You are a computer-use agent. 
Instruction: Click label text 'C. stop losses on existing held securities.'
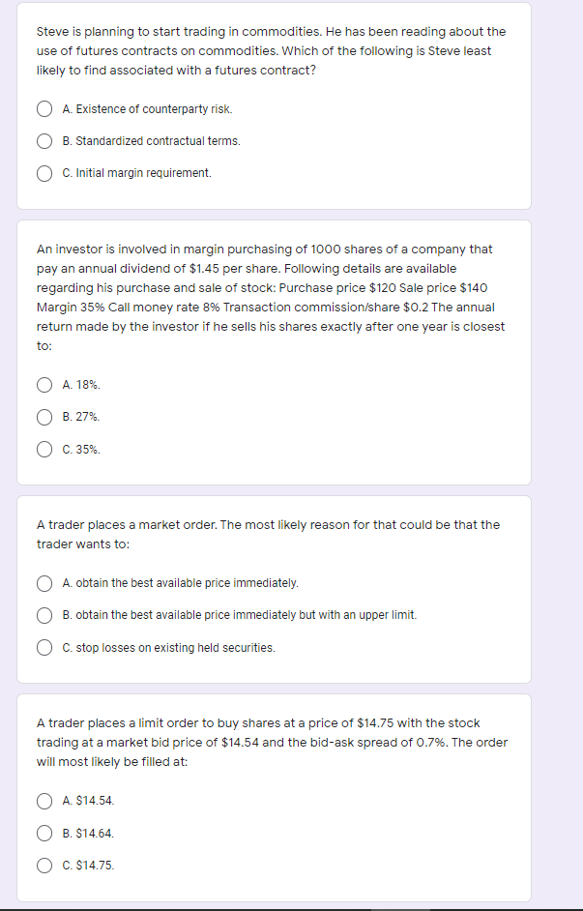168,648
